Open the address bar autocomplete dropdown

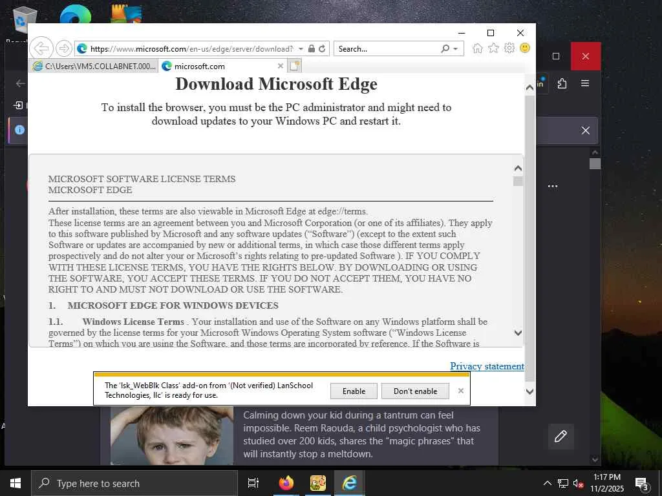(301, 49)
